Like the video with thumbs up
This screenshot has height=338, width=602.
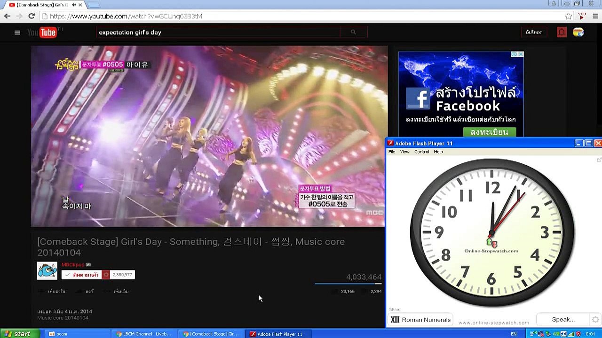click(x=343, y=291)
